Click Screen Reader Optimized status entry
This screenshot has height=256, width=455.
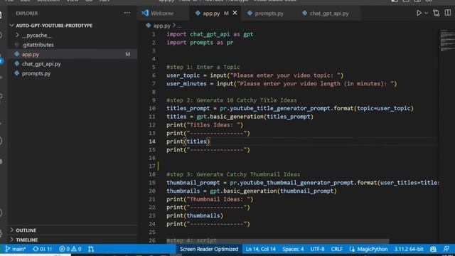(x=208, y=249)
